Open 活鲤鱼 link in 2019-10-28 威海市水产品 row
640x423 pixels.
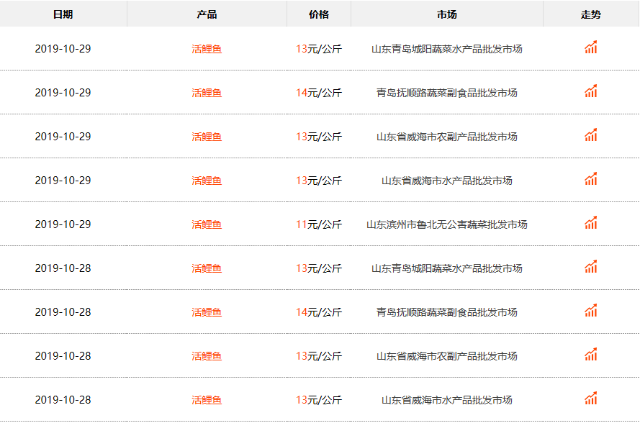(207, 401)
